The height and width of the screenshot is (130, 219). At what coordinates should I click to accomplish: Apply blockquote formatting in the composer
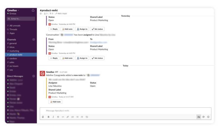pos(82,117)
